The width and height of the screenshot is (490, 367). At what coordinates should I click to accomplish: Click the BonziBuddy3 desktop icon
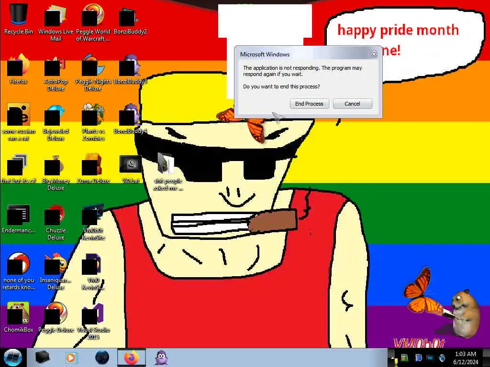tap(130, 69)
